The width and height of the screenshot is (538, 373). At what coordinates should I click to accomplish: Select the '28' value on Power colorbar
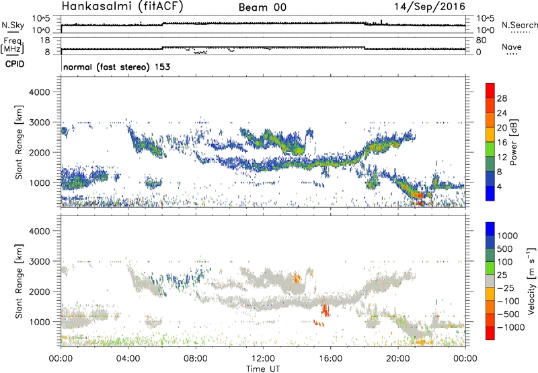pos(502,98)
